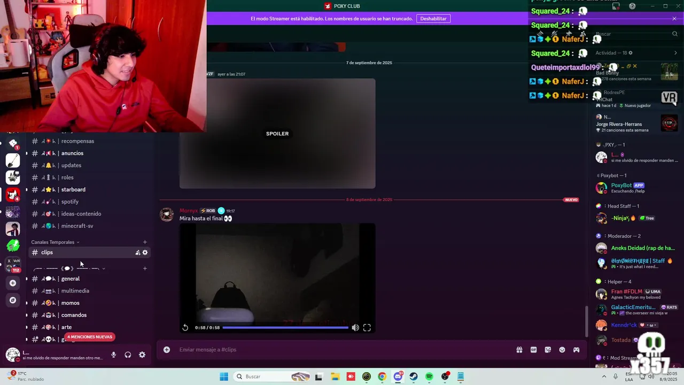Screen dimensions: 684x385
Task: Click the video progress bar
Action: 285,328
